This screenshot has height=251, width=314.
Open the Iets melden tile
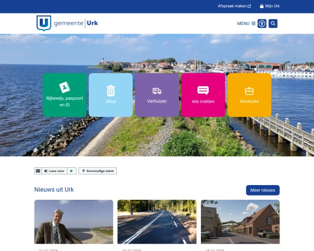click(x=203, y=95)
